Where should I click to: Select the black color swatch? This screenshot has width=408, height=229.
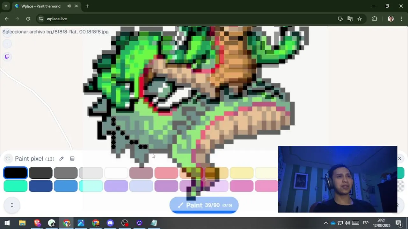tap(16, 173)
